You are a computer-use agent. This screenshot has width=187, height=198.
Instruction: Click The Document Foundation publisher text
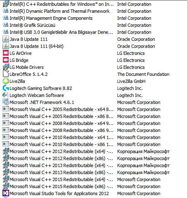143,74
